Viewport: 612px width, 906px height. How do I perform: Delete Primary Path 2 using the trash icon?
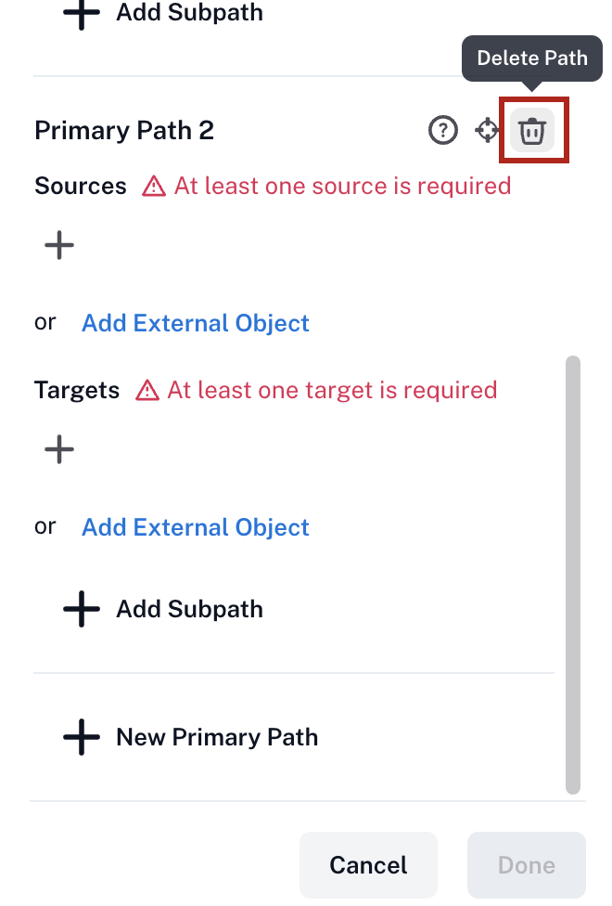pyautogui.click(x=531, y=130)
